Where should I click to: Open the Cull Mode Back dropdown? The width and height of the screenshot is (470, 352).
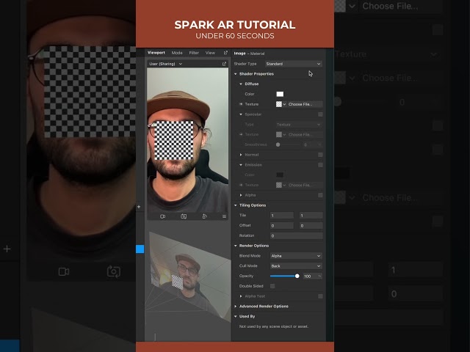296,265
